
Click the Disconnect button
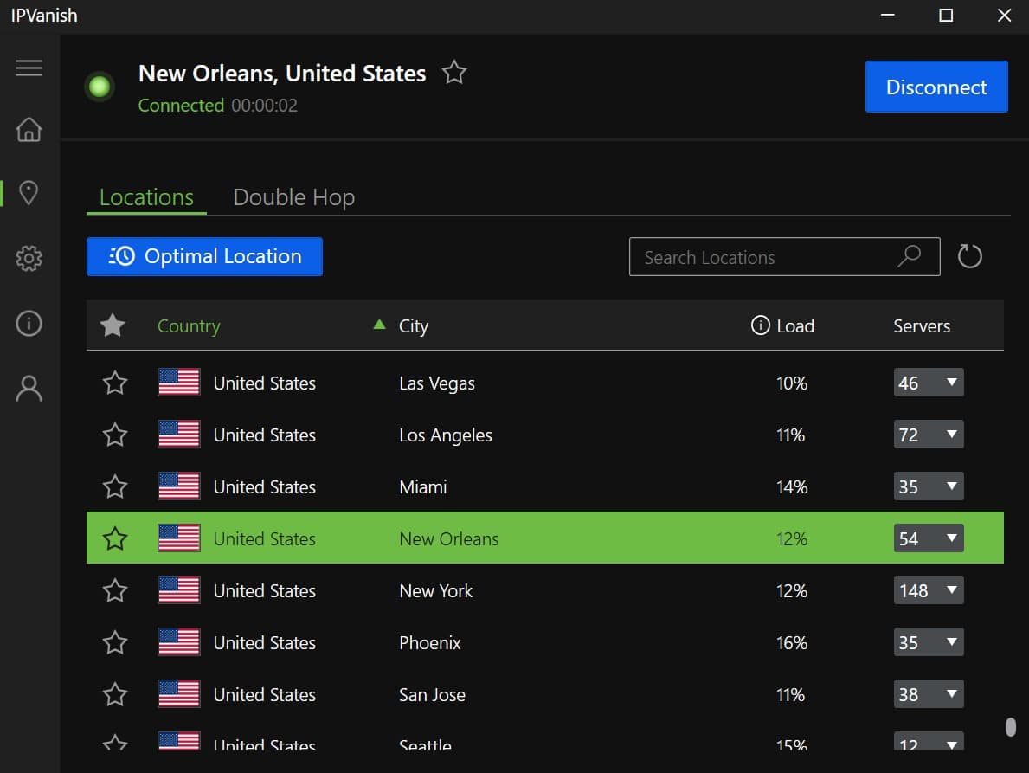pos(936,87)
